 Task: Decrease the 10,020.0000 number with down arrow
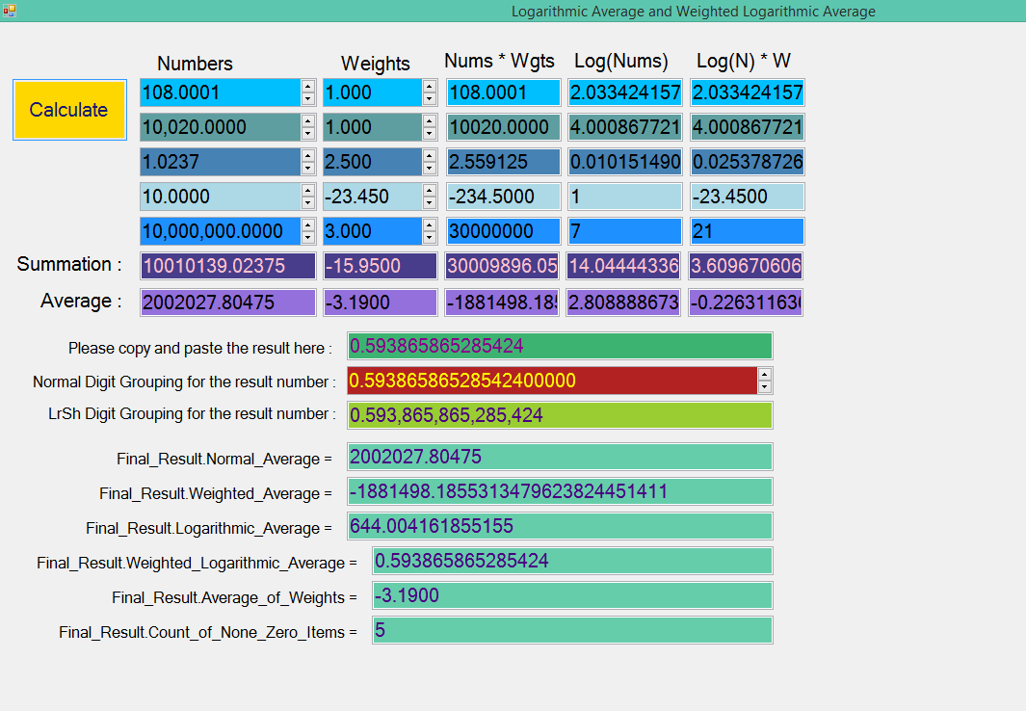[308, 133]
